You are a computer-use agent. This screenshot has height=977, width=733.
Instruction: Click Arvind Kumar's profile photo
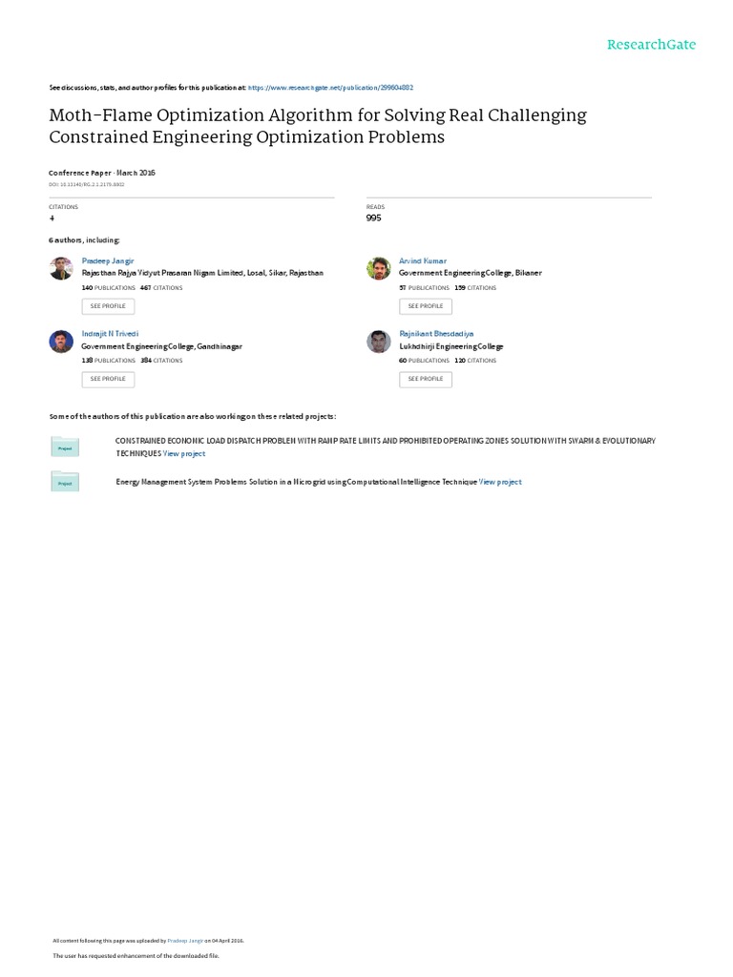(x=379, y=268)
